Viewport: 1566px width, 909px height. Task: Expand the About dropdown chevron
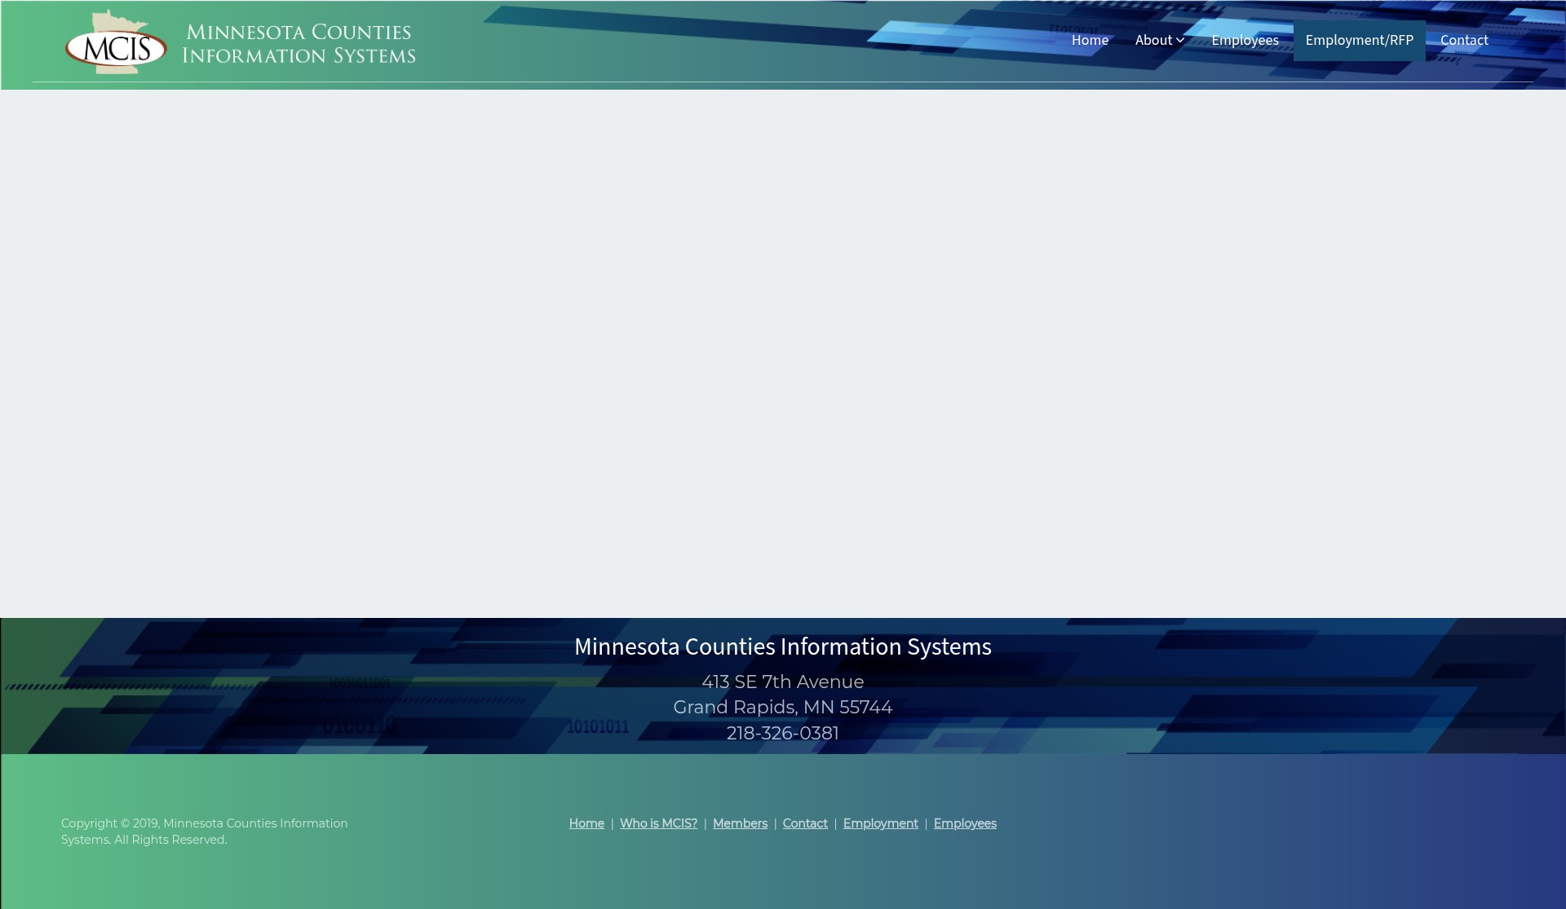tap(1180, 40)
